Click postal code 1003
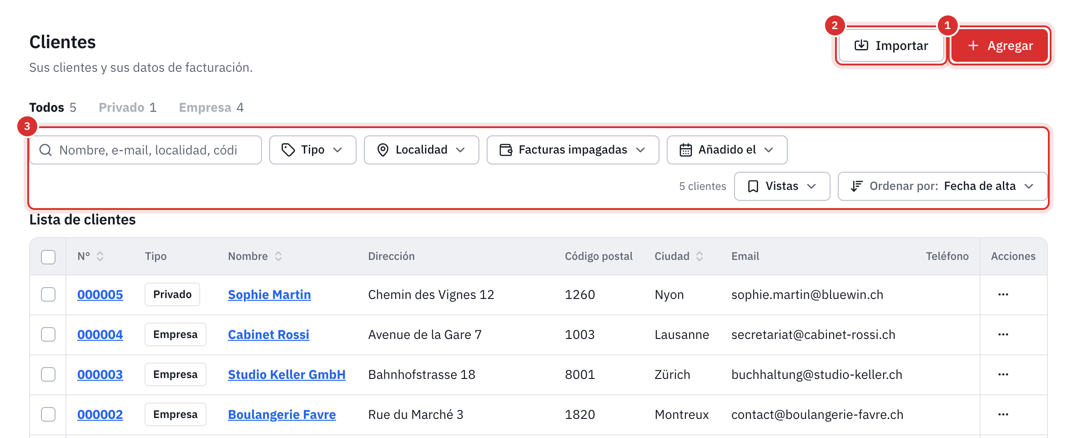The height and width of the screenshot is (438, 1077). [580, 334]
